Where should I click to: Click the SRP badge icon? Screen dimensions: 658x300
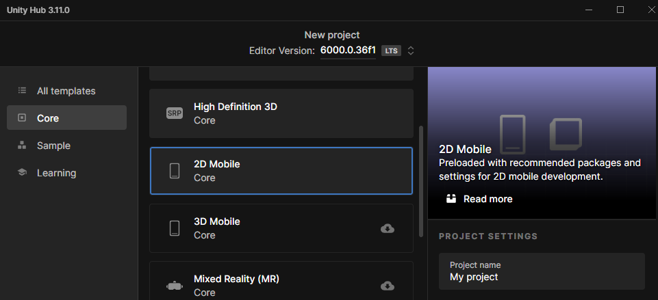pyautogui.click(x=175, y=113)
